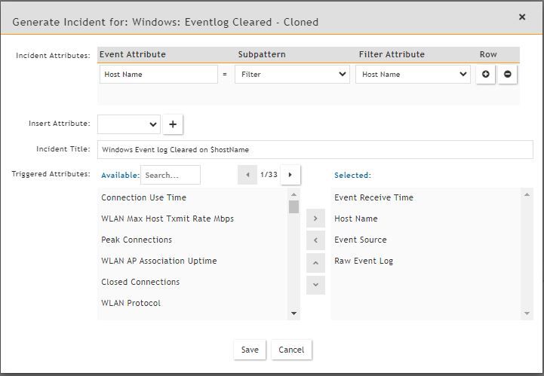Save the incident settings
The width and height of the screenshot is (544, 376).
click(250, 350)
